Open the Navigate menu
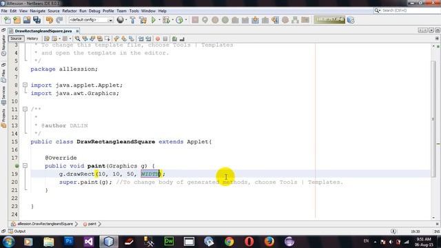This screenshot has width=441, height=248. click(38, 11)
